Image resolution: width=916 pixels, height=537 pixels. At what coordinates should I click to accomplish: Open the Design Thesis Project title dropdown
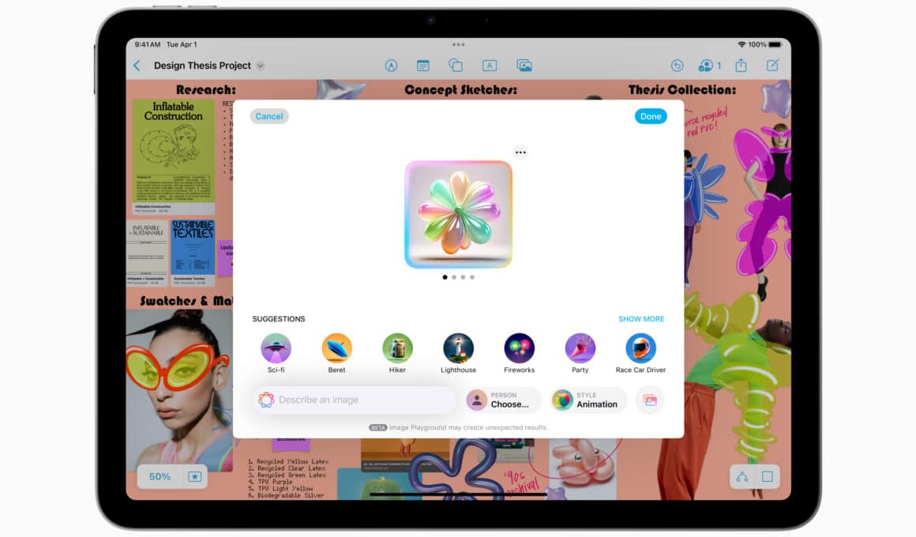(x=261, y=66)
